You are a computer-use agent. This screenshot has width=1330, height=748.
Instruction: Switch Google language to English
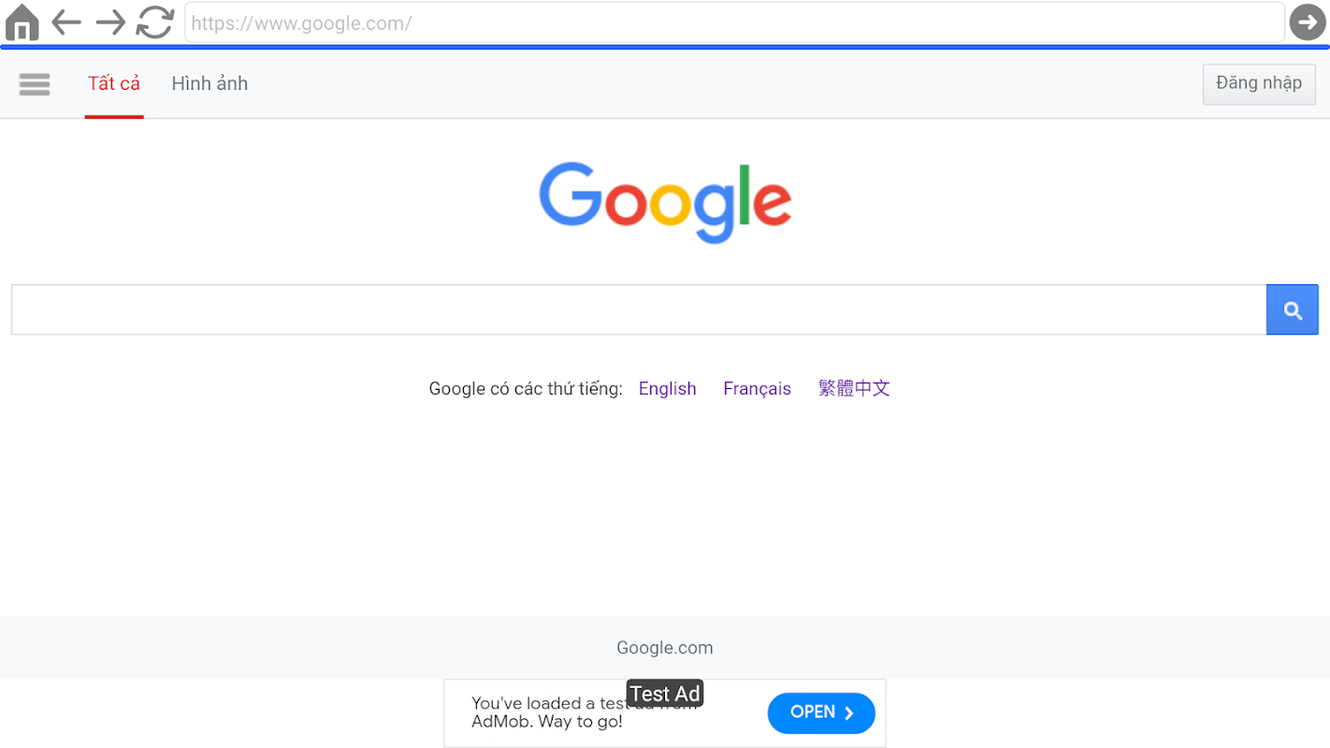pyautogui.click(x=668, y=389)
